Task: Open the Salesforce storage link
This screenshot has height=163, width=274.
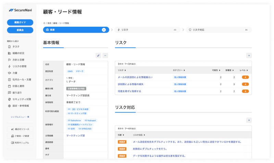Action: (74, 120)
